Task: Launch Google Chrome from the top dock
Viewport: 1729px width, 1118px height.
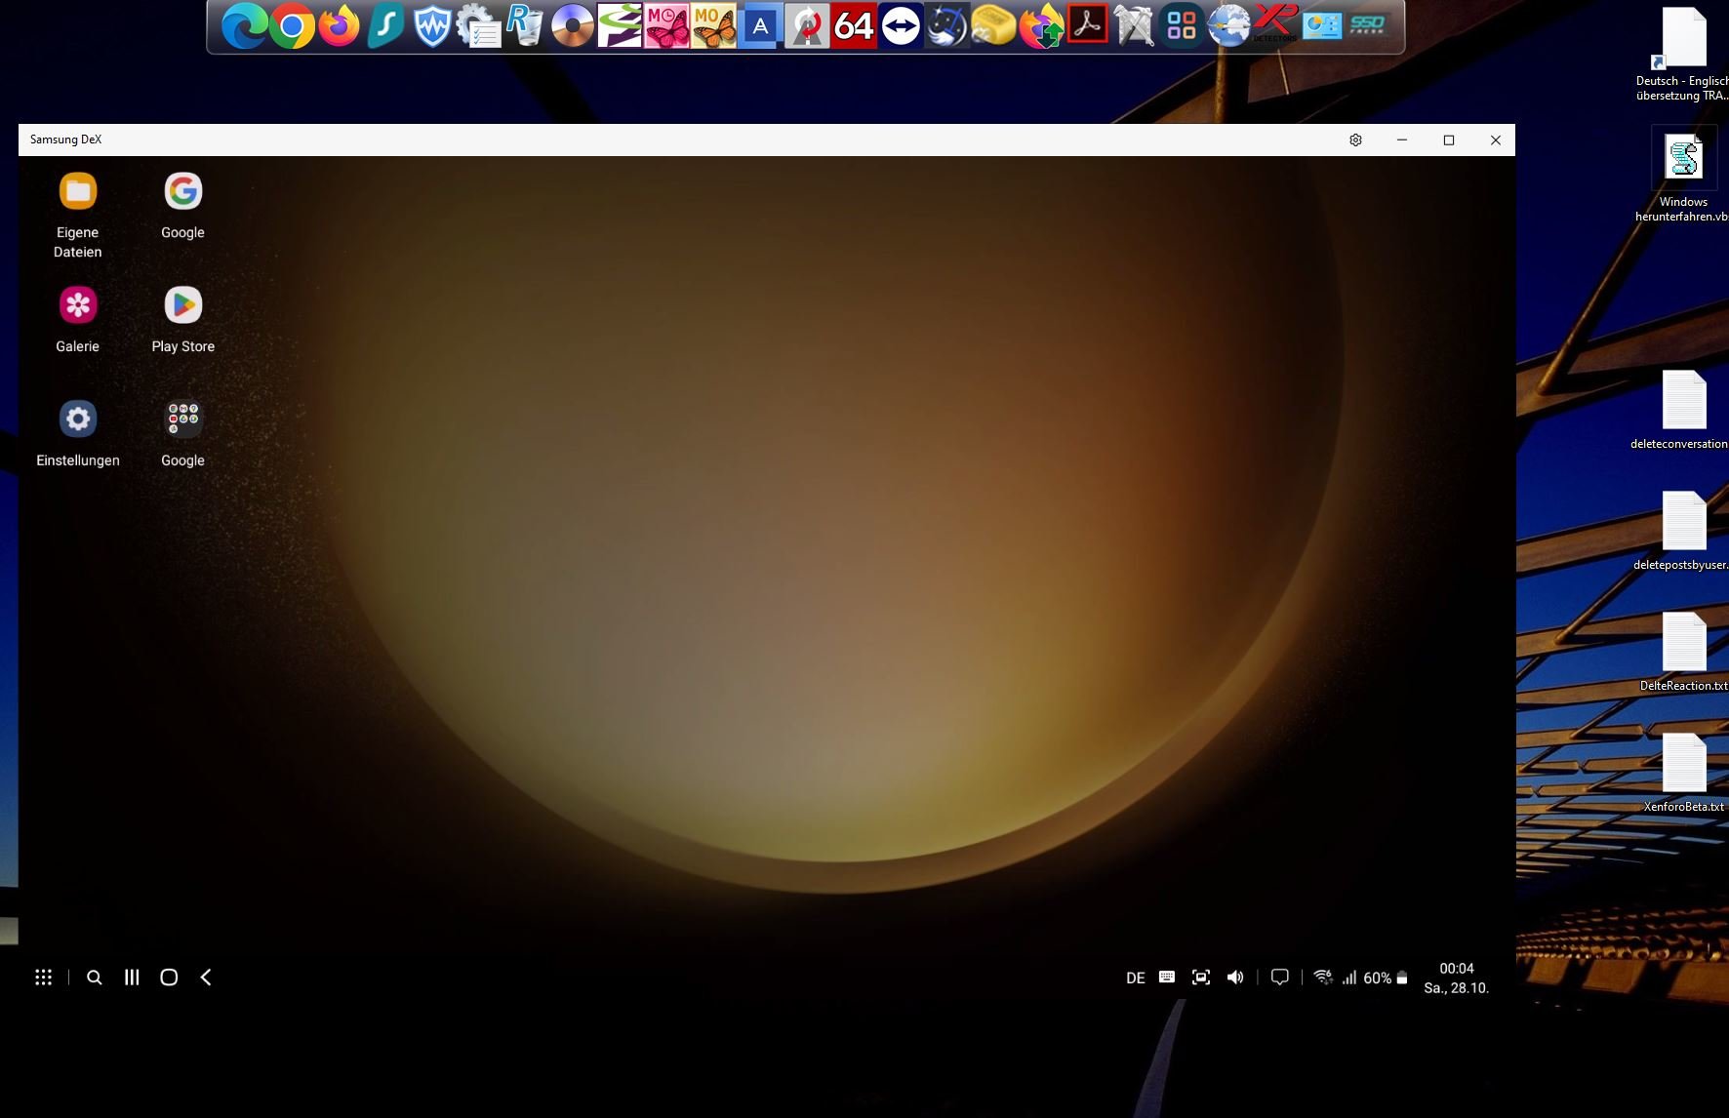Action: [x=291, y=26]
